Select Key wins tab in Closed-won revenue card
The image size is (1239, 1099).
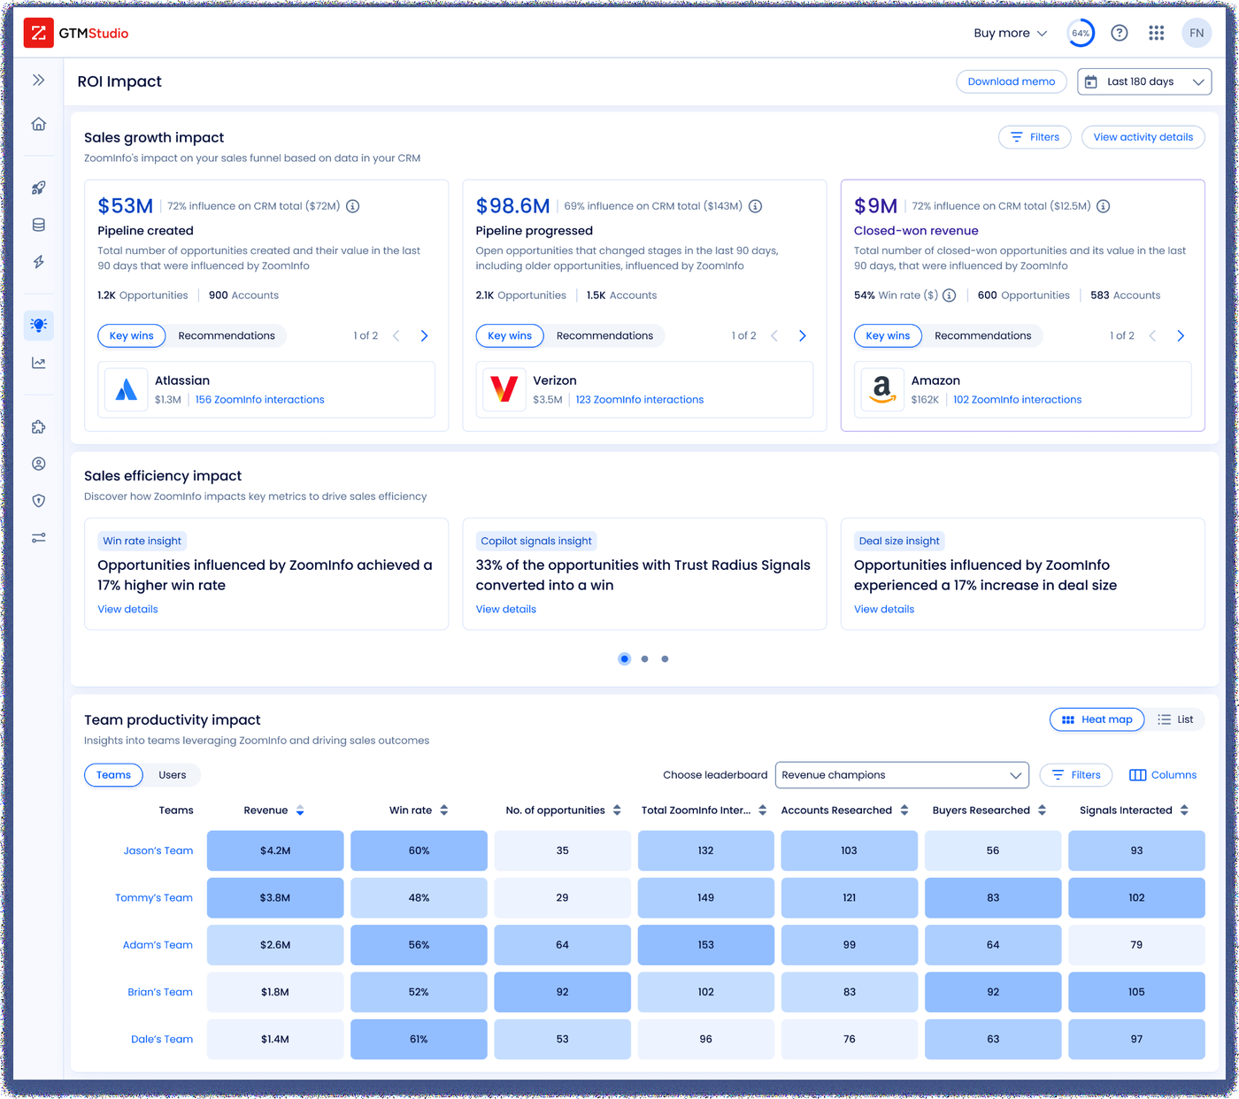pyautogui.click(x=888, y=335)
